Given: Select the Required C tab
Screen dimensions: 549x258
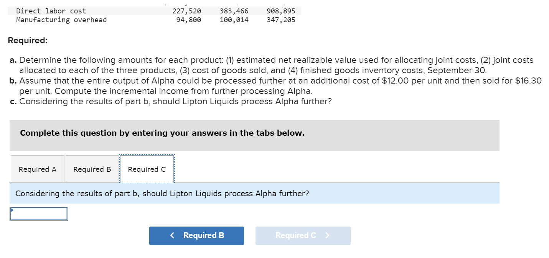Looking at the screenshot, I should click(147, 169).
